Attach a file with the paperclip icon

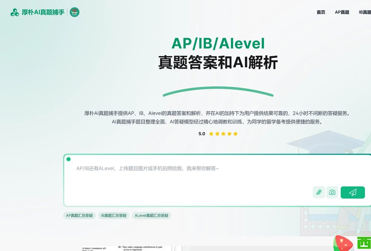coord(319,192)
